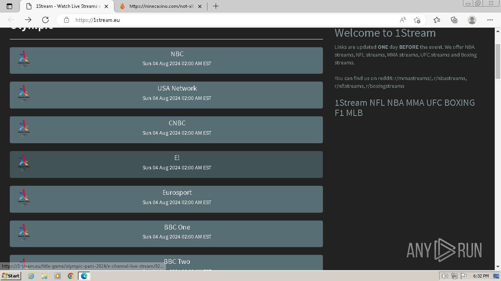Open the NBC Olympic stream

[x=166, y=60]
